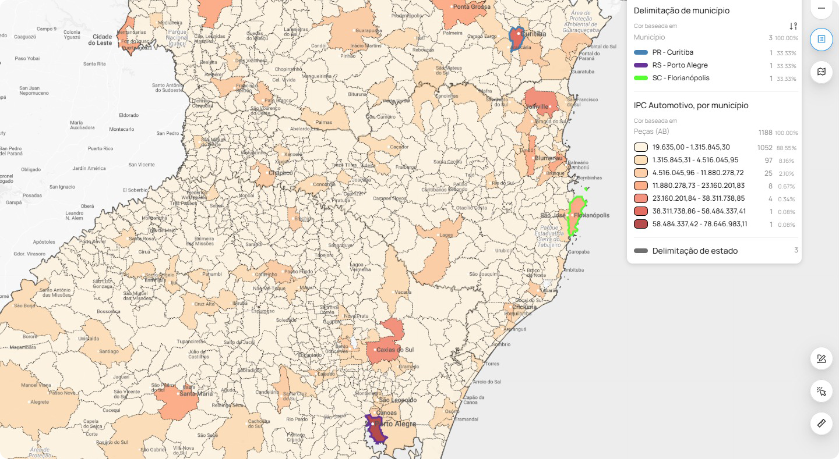Click the 1188 total count value

(x=765, y=133)
